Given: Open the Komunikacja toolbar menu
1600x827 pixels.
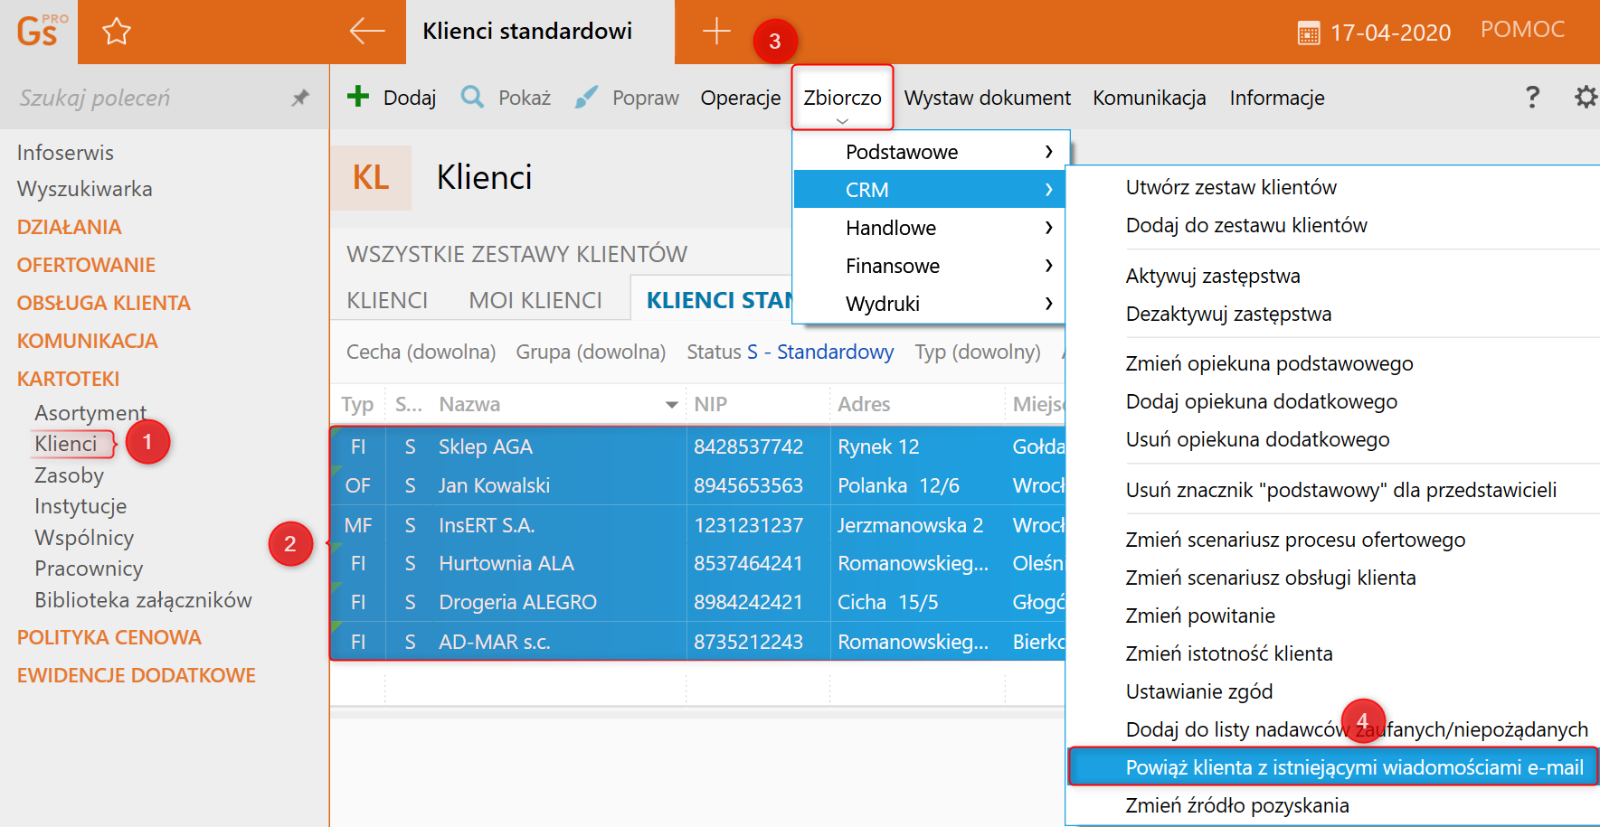Looking at the screenshot, I should 1149,98.
